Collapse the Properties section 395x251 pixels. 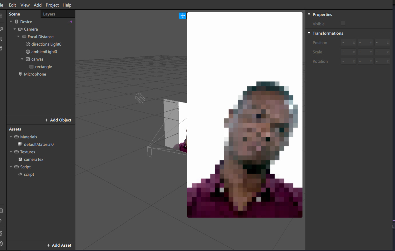coord(309,14)
